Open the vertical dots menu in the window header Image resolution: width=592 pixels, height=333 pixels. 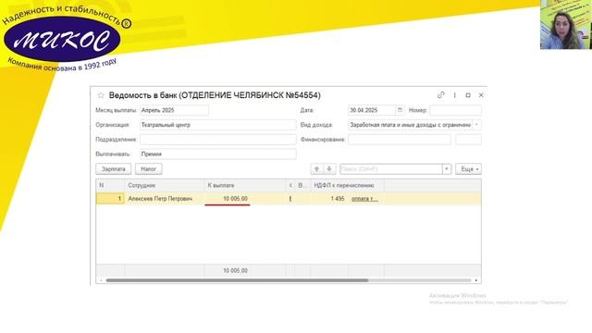click(x=454, y=95)
